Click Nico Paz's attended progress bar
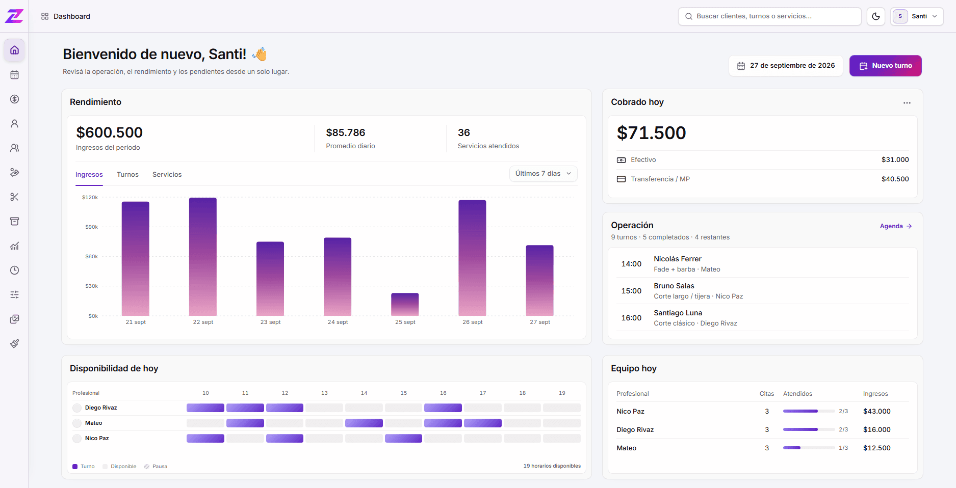The width and height of the screenshot is (956, 488). (809, 411)
